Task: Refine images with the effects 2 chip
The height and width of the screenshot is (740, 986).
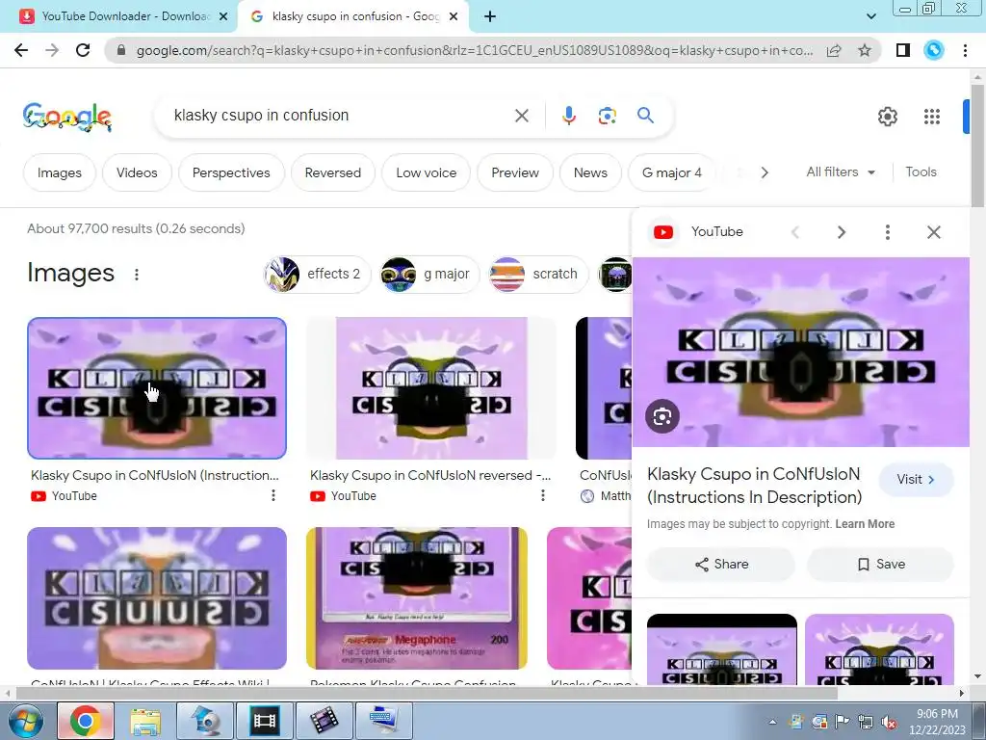Action: [x=318, y=275]
